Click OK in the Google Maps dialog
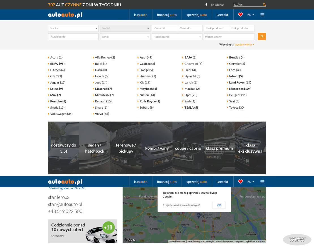The image size is (314, 248). tap(219, 205)
